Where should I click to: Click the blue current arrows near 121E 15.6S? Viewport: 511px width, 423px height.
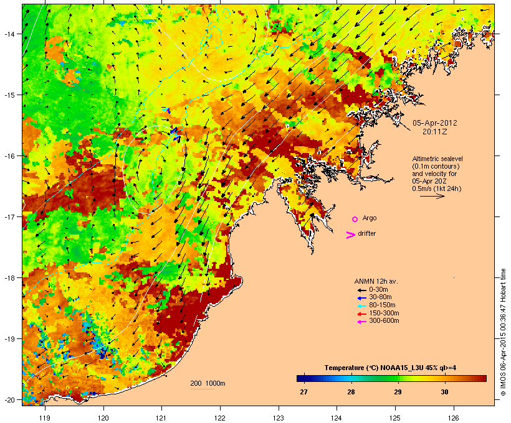pos(174,134)
